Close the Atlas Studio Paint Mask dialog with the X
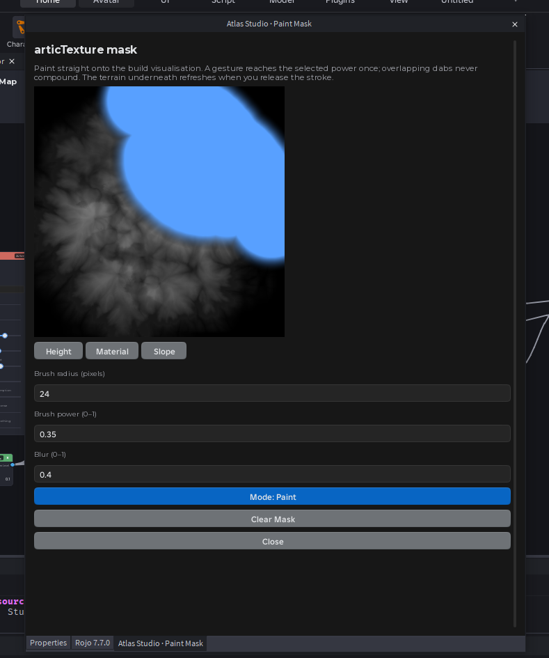549x658 pixels. (515, 24)
